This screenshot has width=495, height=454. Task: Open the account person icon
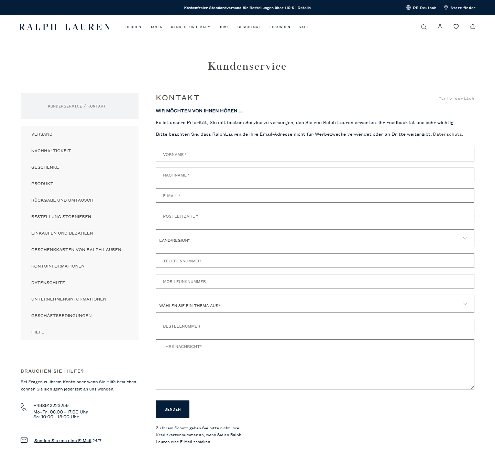pos(440,26)
